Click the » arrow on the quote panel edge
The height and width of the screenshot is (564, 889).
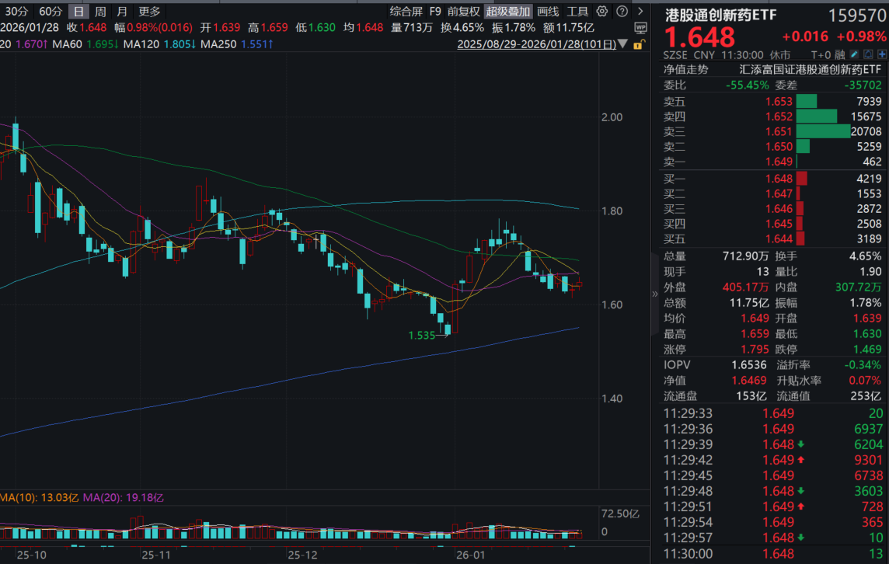point(655,294)
